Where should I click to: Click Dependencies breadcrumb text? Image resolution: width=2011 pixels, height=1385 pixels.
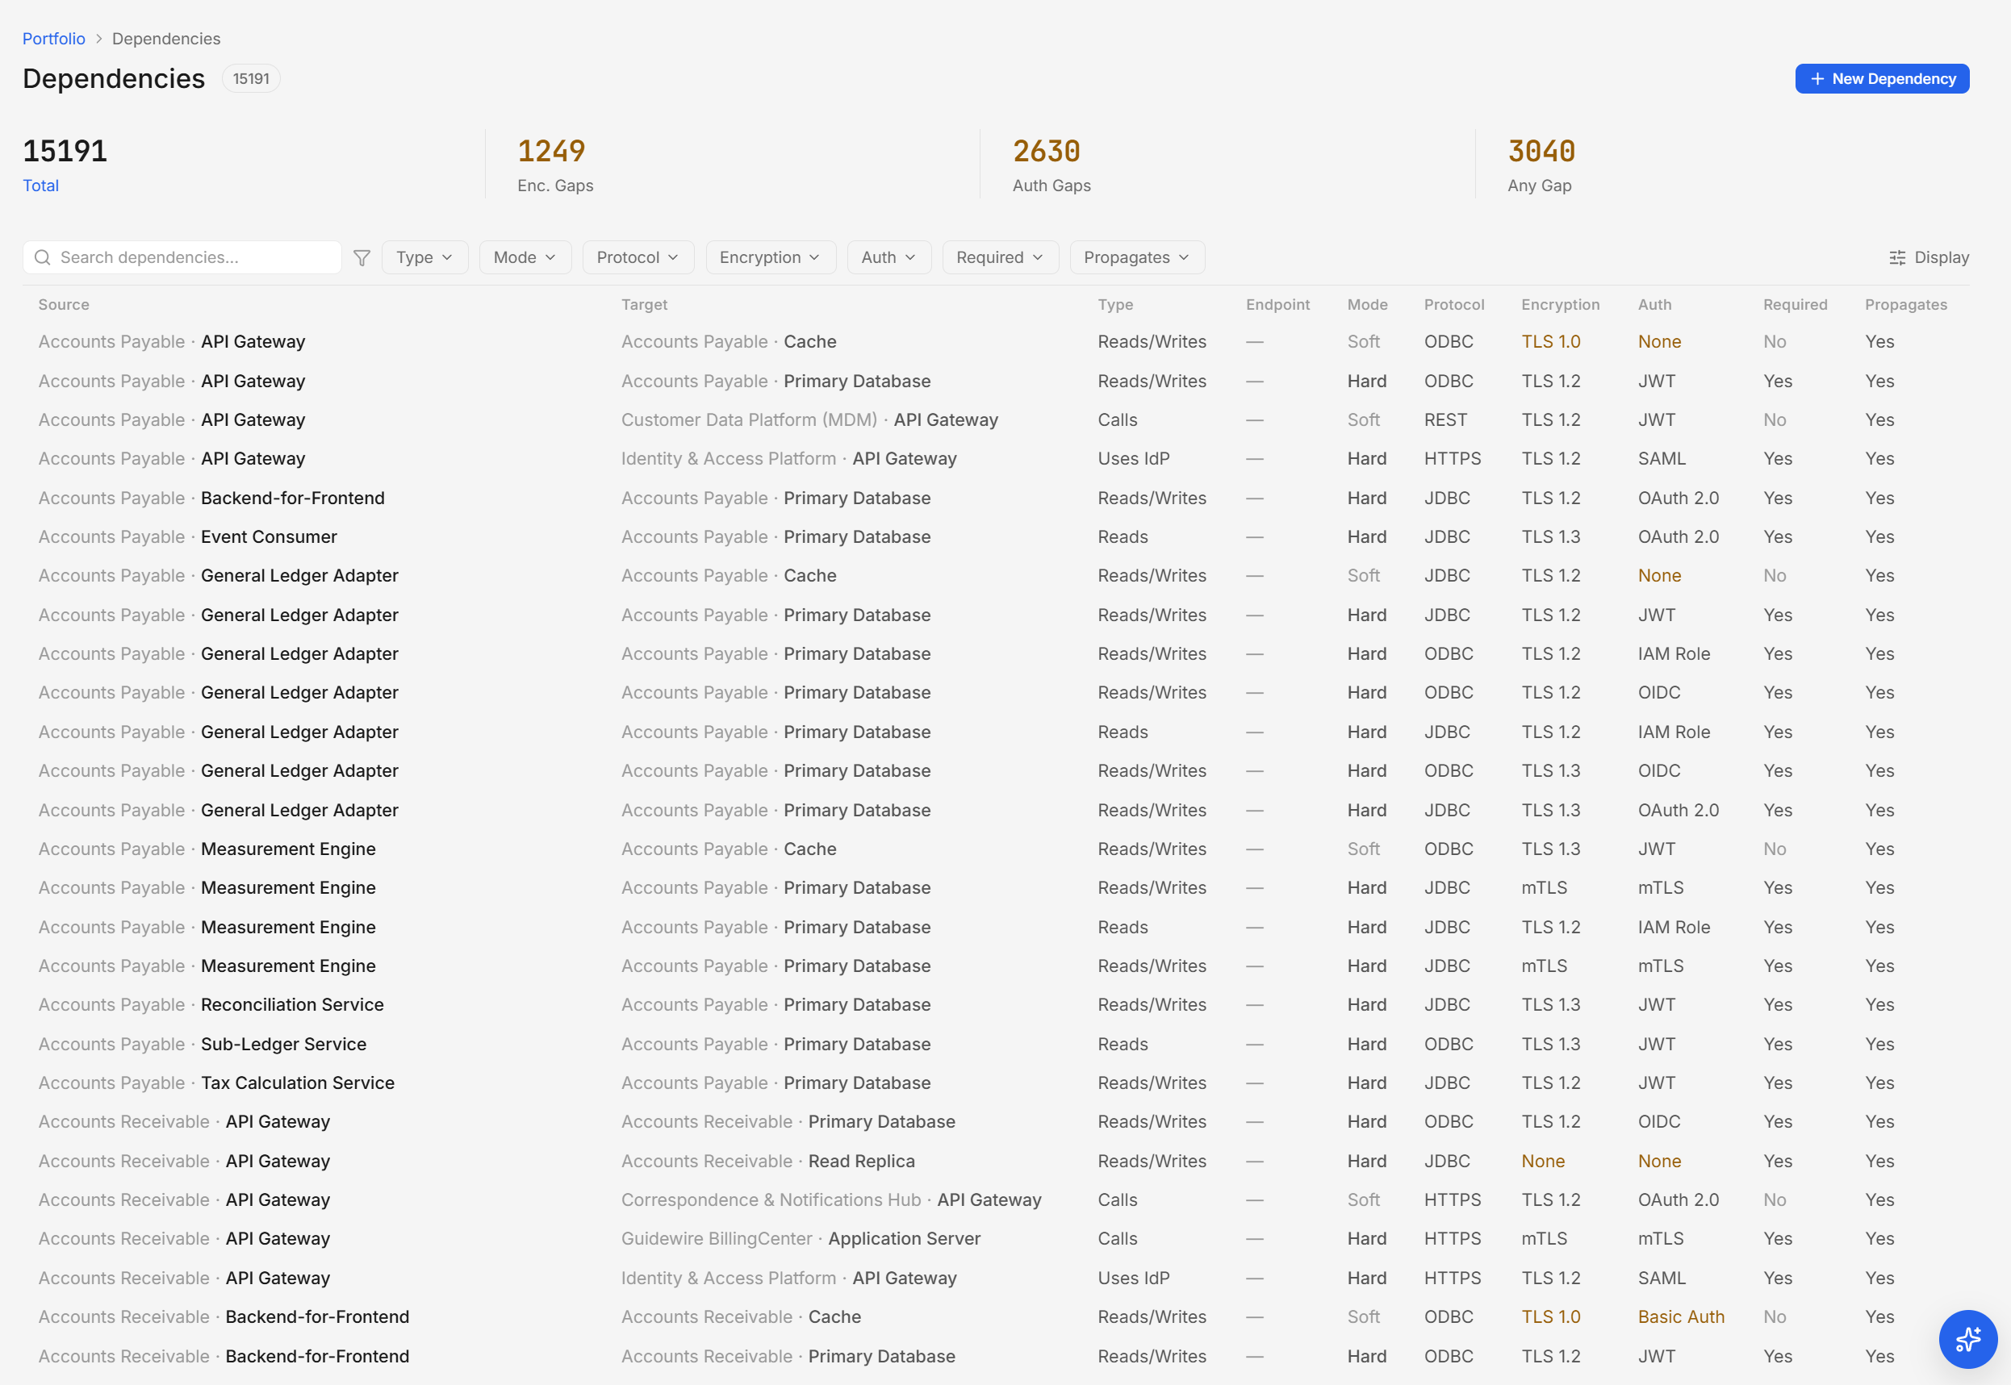[x=165, y=39]
